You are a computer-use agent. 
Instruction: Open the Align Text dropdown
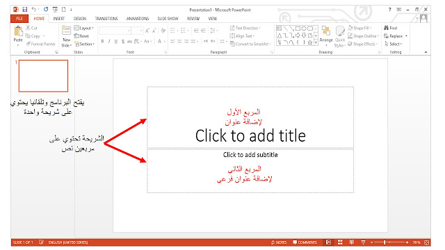[x=242, y=36]
